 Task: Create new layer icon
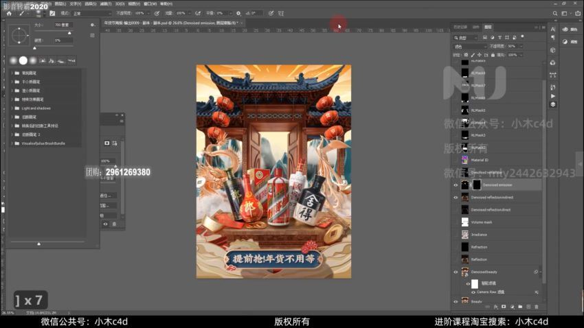pyautogui.click(x=528, y=307)
